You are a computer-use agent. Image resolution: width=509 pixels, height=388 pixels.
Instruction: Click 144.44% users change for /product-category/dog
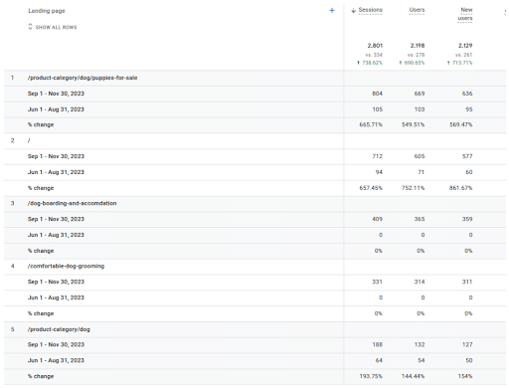coord(413,376)
